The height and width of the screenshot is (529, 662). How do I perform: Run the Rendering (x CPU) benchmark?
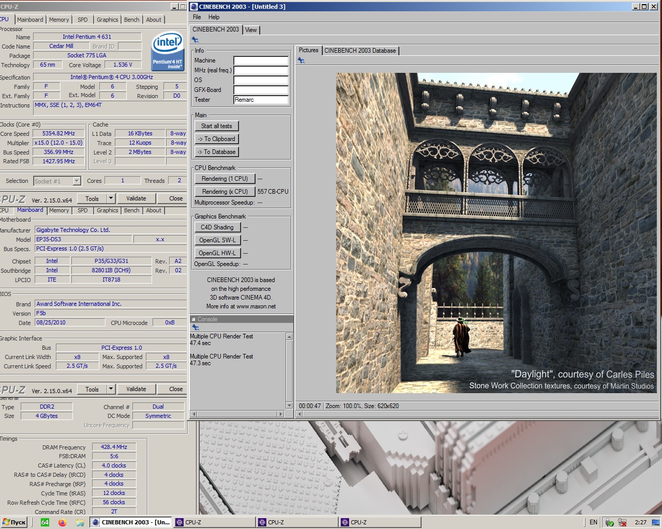225,192
